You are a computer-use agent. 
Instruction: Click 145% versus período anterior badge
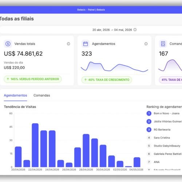click(33, 79)
